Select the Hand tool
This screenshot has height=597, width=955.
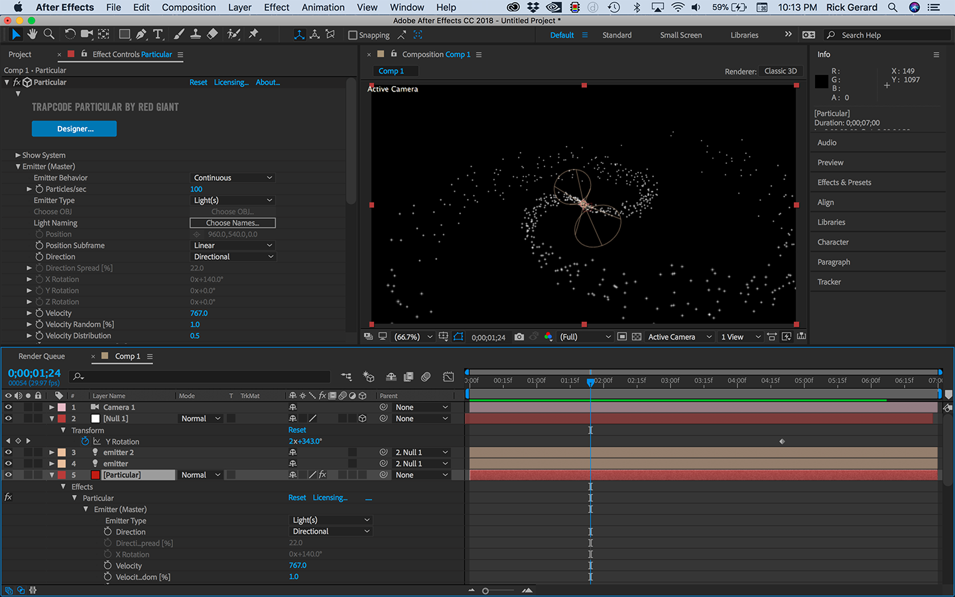[x=32, y=34]
